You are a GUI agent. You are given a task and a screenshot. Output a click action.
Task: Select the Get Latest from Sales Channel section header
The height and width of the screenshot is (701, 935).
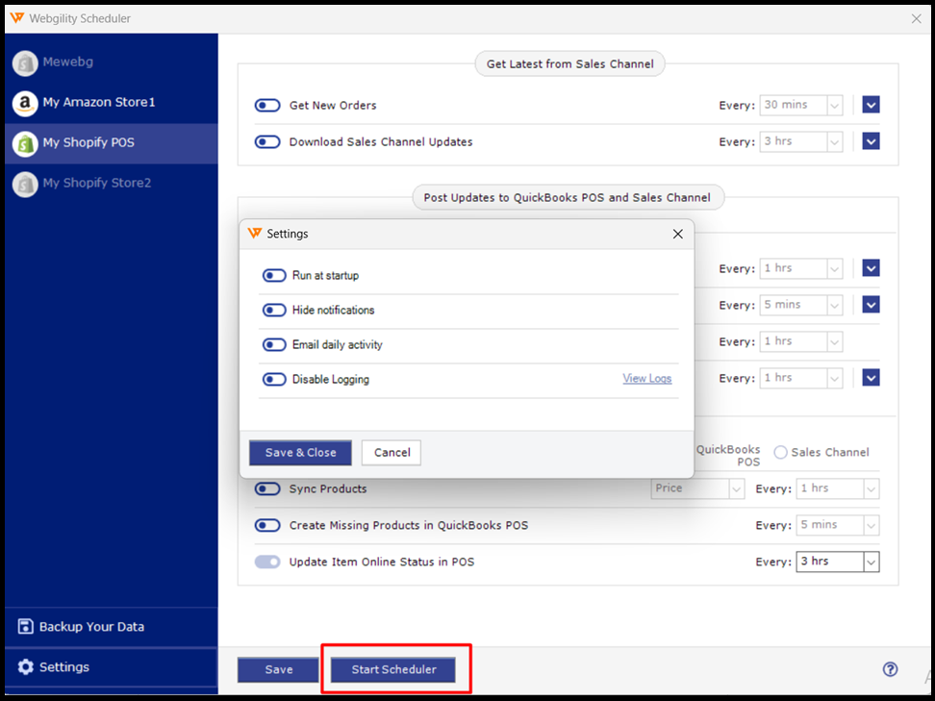click(x=569, y=63)
